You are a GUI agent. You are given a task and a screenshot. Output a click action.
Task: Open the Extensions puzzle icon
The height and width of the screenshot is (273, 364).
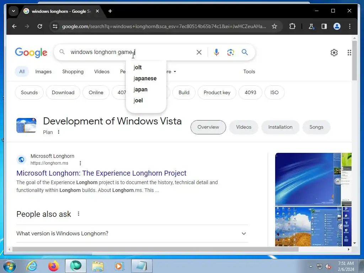click(x=293, y=26)
